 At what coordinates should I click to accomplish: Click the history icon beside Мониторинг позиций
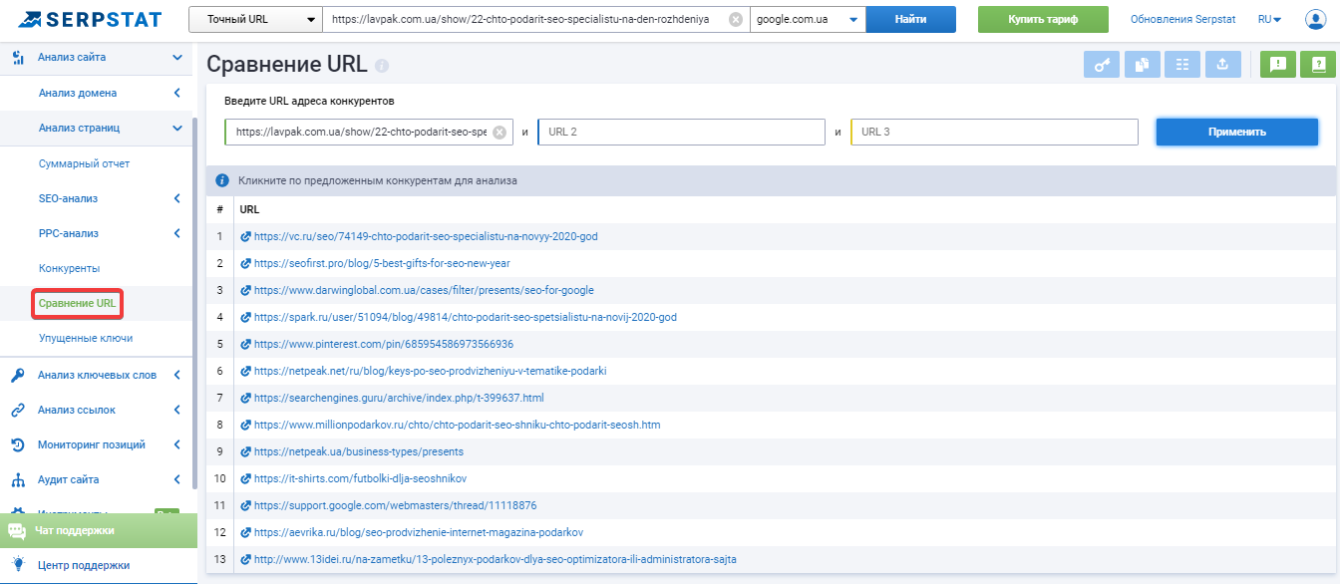(18, 444)
